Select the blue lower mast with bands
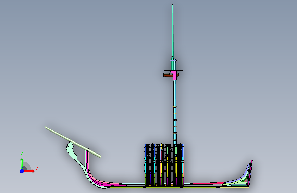 tap(175, 112)
